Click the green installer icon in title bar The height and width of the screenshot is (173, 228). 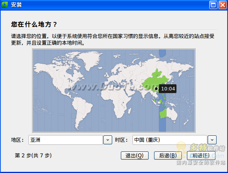point(5,5)
